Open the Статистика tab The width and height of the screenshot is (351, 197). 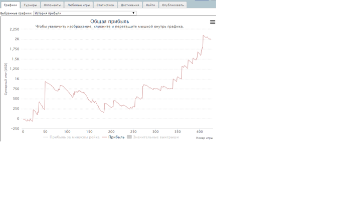point(105,5)
